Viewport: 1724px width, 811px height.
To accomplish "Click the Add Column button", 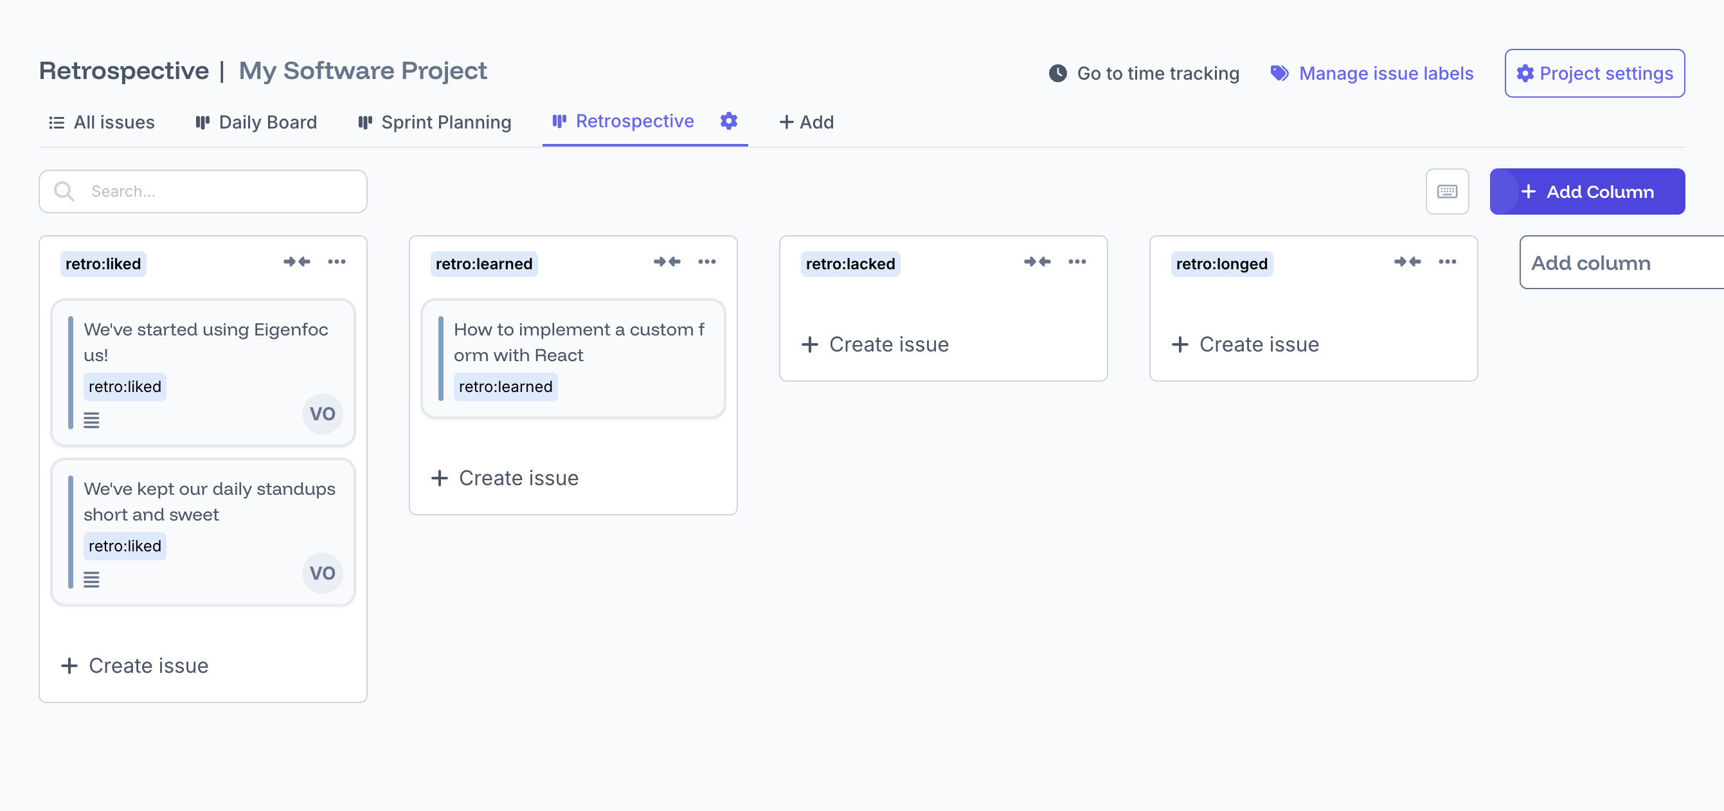I will [x=1587, y=192].
